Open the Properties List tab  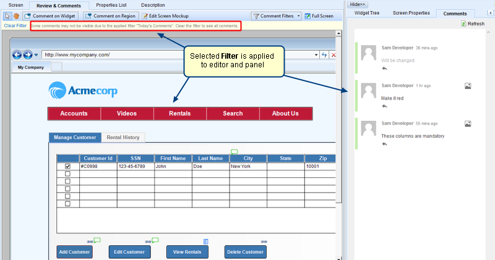111,5
